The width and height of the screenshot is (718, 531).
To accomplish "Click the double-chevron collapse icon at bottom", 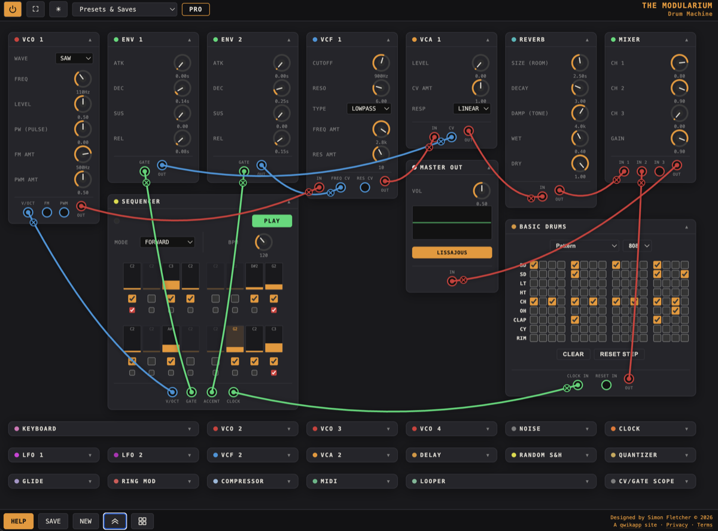I will coord(115,521).
